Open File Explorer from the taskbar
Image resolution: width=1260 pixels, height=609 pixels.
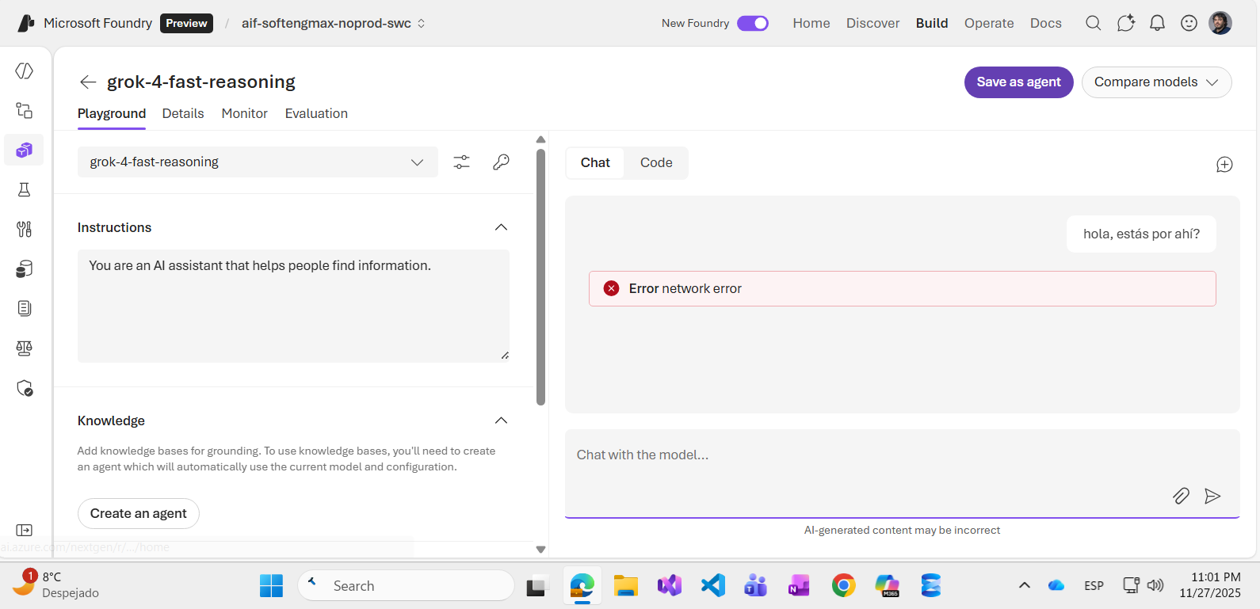point(626,585)
